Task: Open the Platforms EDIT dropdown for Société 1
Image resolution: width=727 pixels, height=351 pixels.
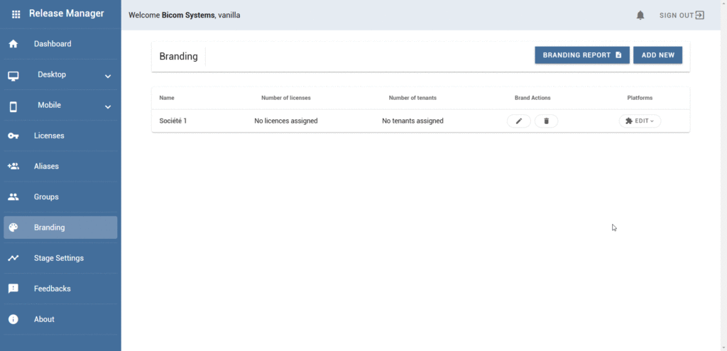Action: (x=640, y=121)
